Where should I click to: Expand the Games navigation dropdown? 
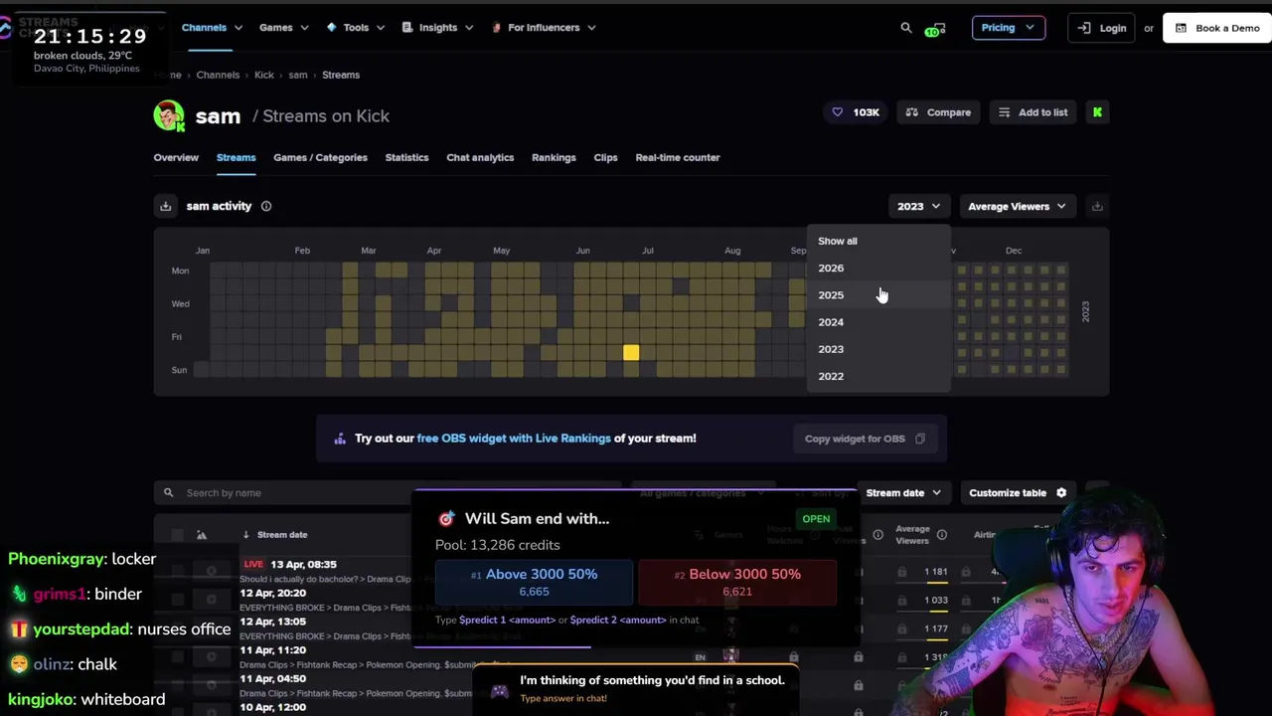coord(284,28)
